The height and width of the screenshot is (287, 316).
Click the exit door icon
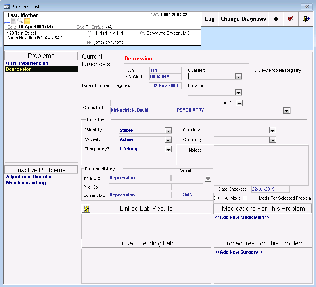point(306,19)
